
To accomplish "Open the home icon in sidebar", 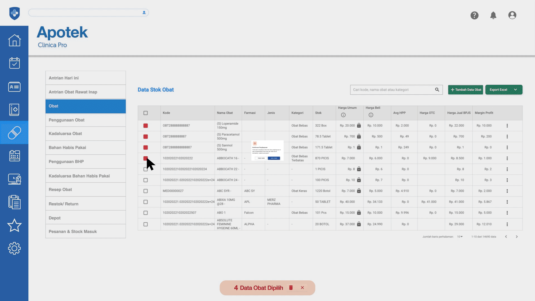I will click(14, 40).
